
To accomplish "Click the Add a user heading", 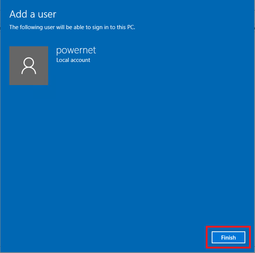I will (x=33, y=14).
